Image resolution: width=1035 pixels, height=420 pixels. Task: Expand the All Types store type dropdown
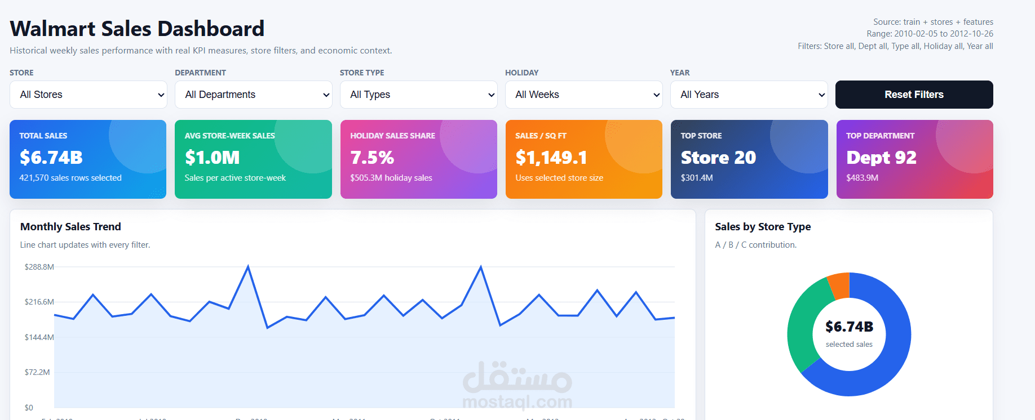(419, 95)
